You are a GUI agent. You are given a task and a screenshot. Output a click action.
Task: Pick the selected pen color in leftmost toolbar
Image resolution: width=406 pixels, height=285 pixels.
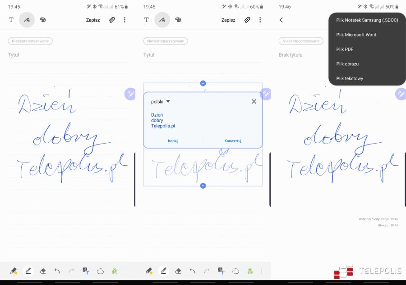pyautogui.click(x=28, y=271)
